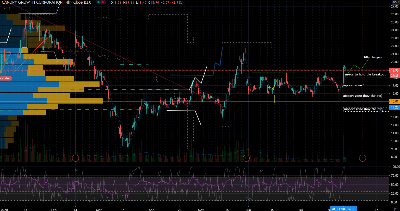The height and width of the screenshot is (211, 400).
Task: Open the earnings marker near February
Action: [x=76, y=158]
